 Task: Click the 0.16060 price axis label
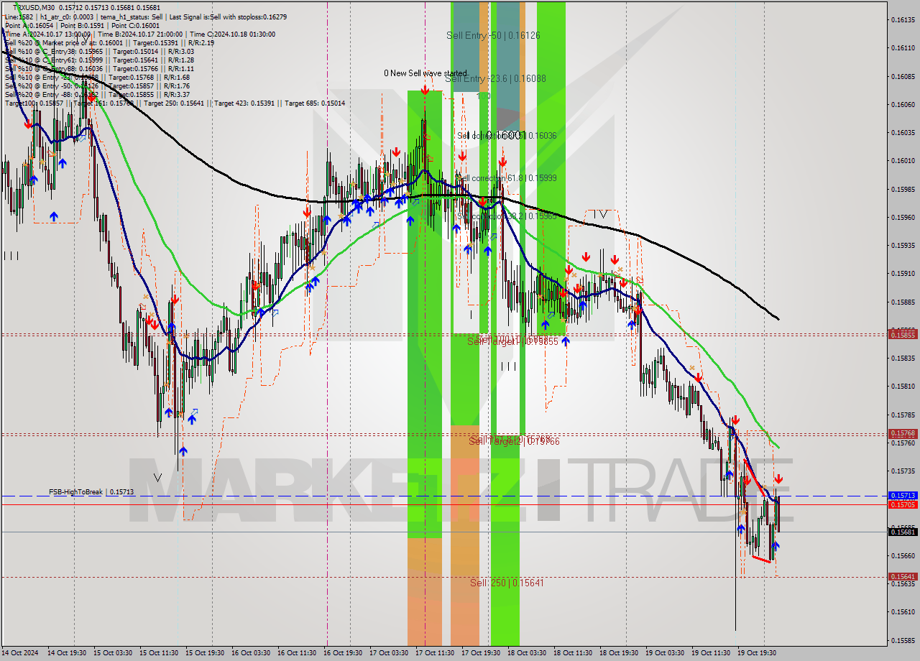(903, 104)
